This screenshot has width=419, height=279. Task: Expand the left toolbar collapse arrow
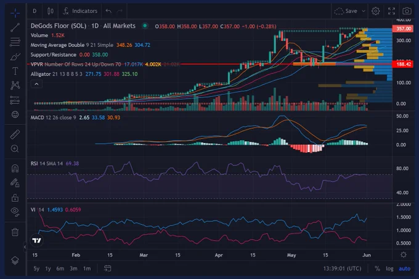coord(25,247)
